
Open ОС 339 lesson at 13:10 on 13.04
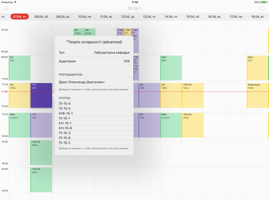pyautogui.click(x=150, y=125)
